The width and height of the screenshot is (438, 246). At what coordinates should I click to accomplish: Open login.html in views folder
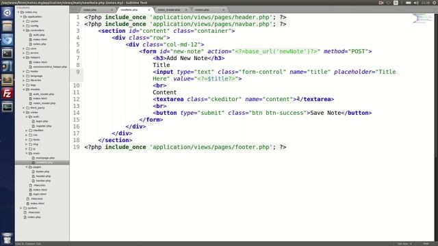(x=40, y=194)
